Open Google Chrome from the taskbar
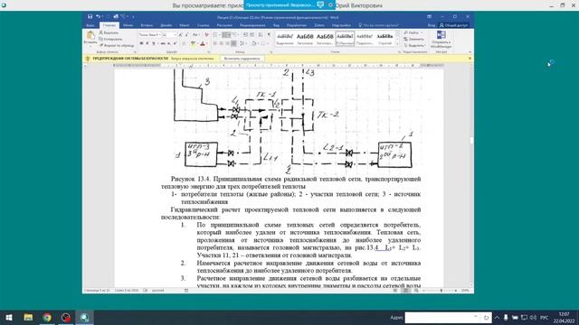Screen dimensions: 579x325 point(47,317)
